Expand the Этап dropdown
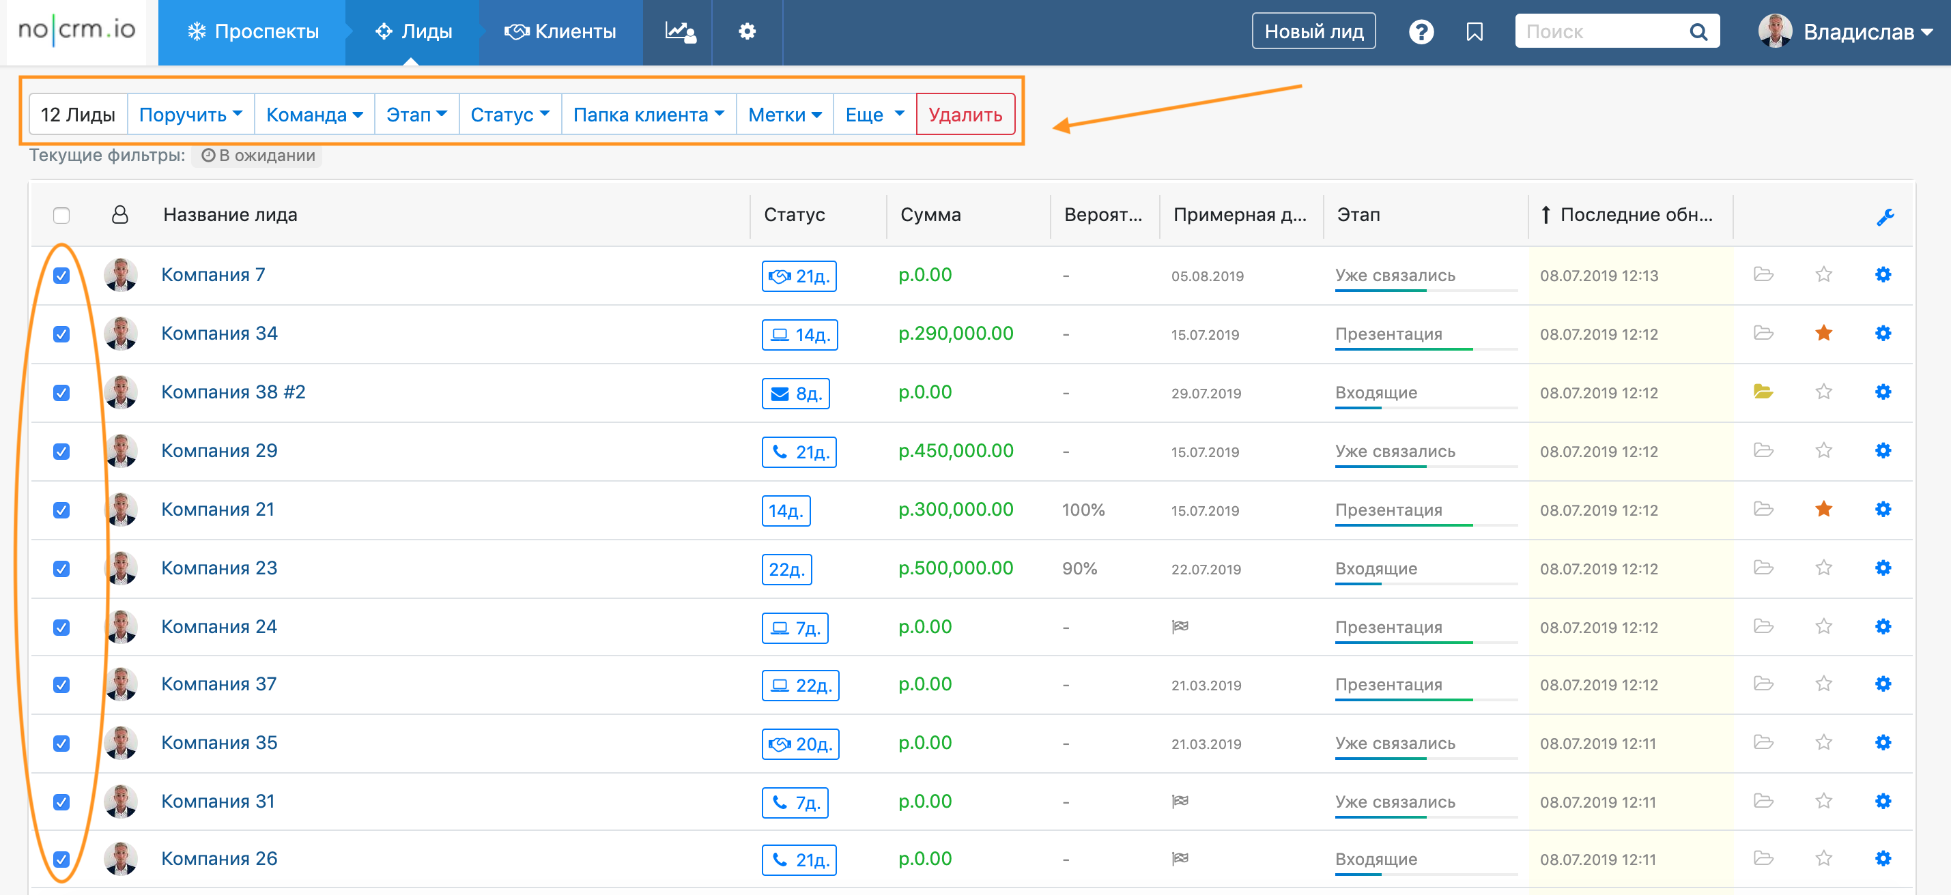This screenshot has height=895, width=1951. [416, 114]
